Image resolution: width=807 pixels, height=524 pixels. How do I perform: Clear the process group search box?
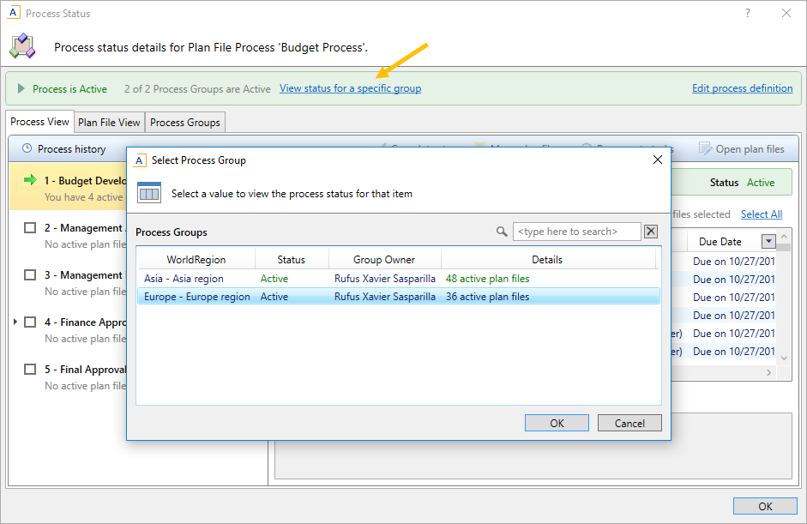point(651,232)
